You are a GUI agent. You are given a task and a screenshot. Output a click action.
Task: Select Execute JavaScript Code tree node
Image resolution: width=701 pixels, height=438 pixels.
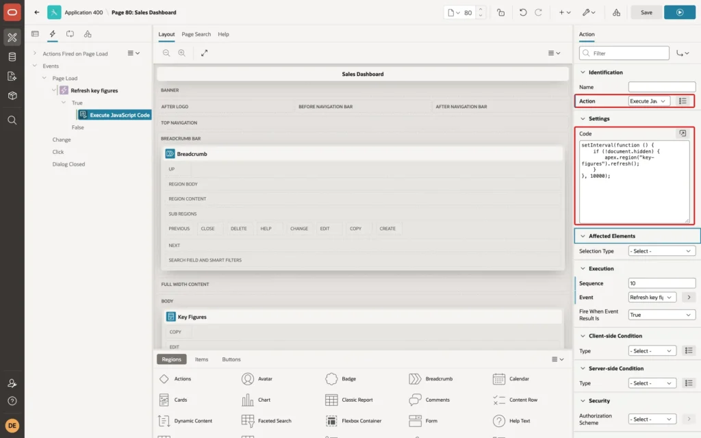pyautogui.click(x=119, y=115)
